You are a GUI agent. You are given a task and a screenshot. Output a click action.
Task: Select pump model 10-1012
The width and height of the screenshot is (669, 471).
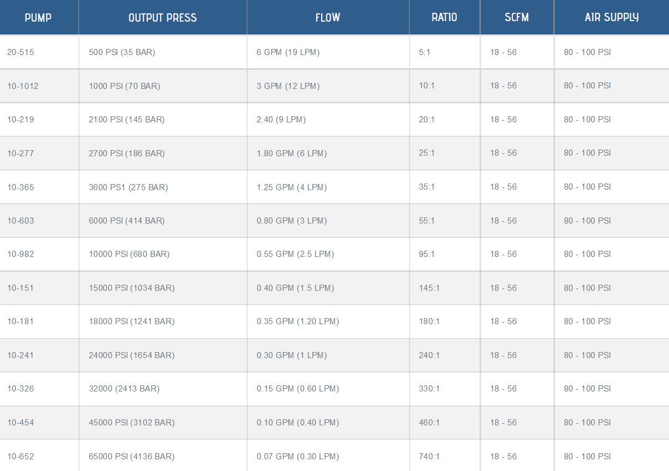[23, 86]
